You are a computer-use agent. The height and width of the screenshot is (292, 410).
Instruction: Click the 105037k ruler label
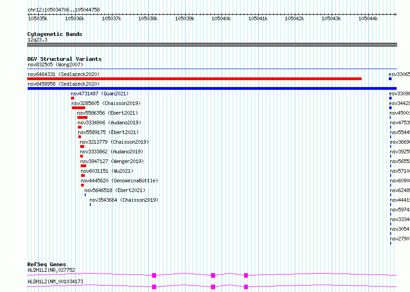pyautogui.click(x=111, y=18)
